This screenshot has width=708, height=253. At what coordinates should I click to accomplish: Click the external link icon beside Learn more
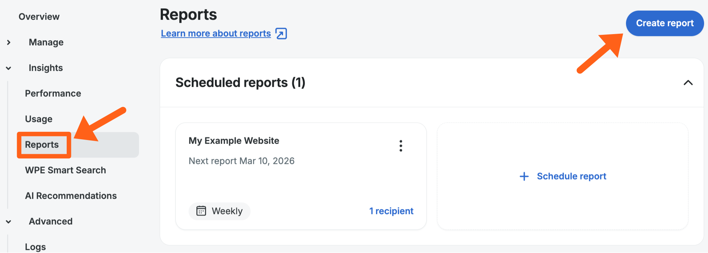281,33
